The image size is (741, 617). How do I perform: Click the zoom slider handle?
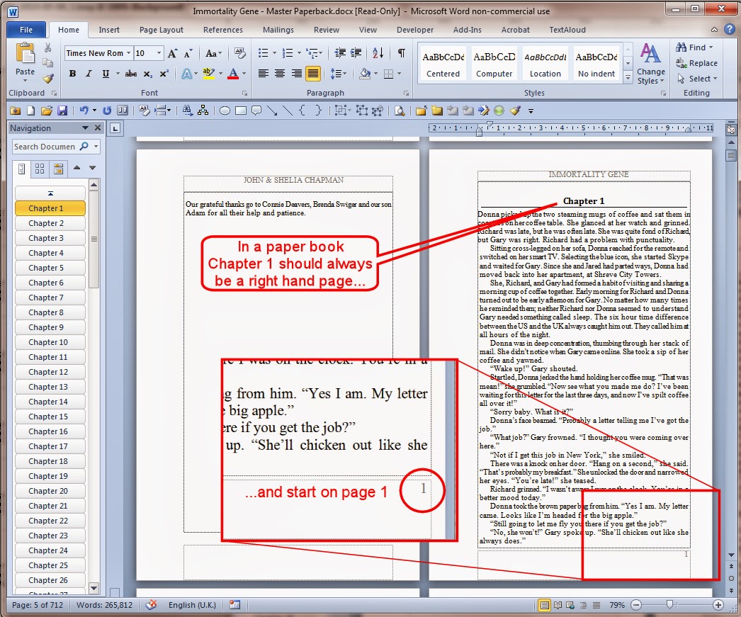pos(669,605)
